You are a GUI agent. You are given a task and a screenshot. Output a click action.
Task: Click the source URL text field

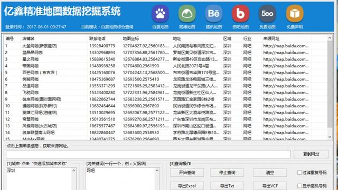(x=148, y=154)
